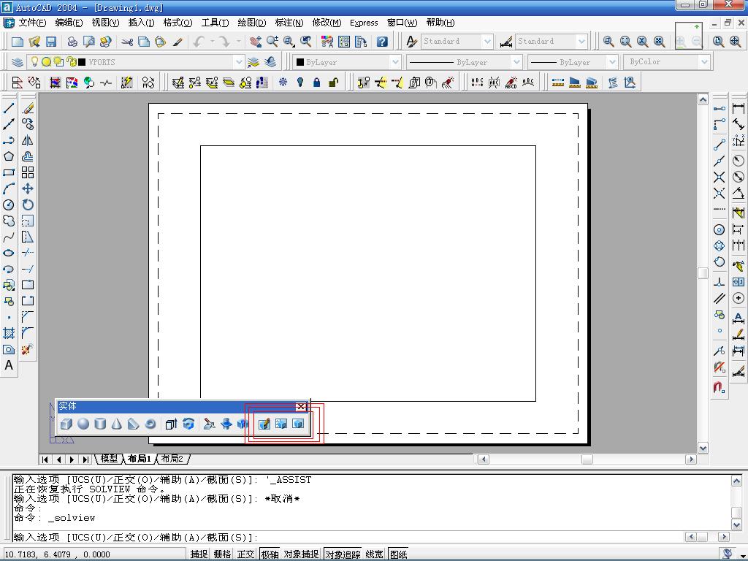This screenshot has width=748, height=561.
Task: Click the command line input field
Action: click(x=347, y=537)
